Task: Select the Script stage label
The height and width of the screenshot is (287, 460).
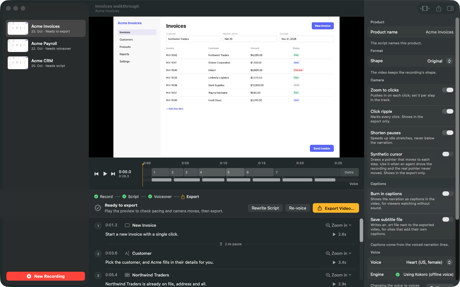Action: 133,197
